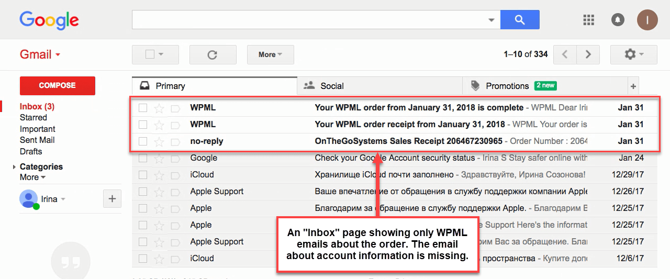Expand the Categories label tree
The height and width of the screenshot is (279, 670).
coord(14,167)
